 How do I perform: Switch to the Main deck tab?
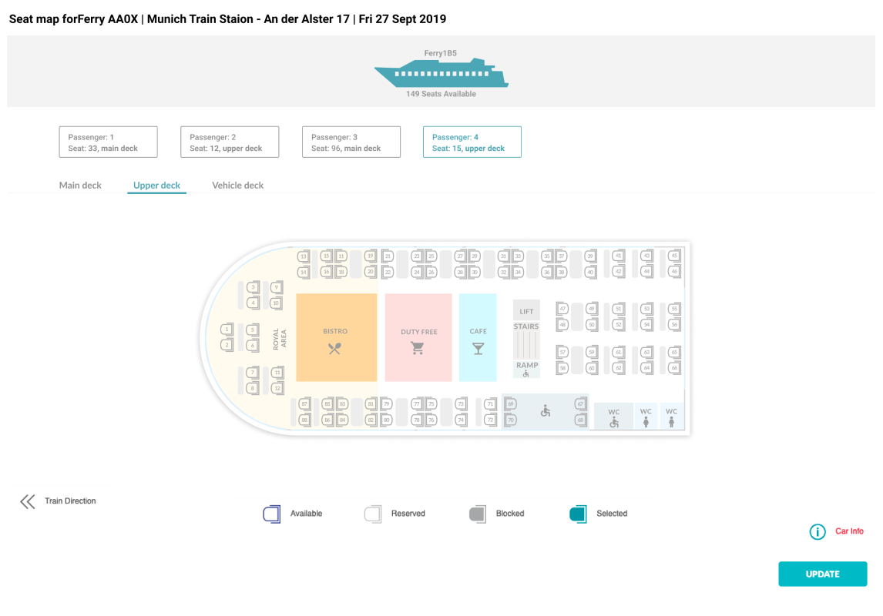click(x=80, y=185)
